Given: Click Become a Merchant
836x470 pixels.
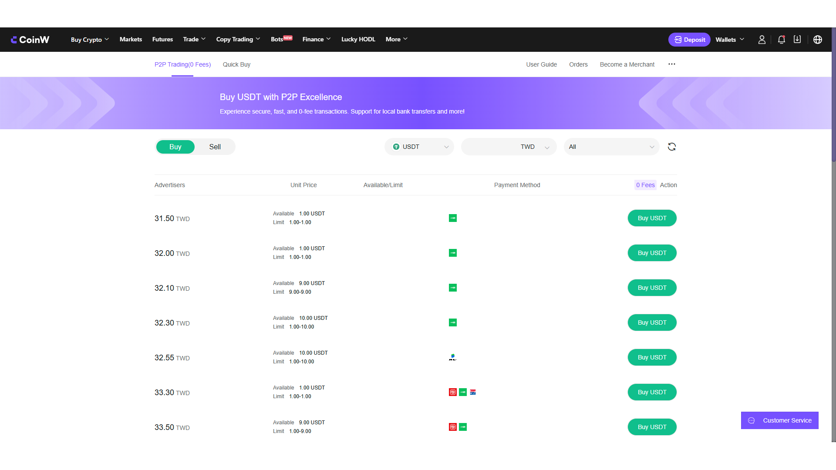Looking at the screenshot, I should click(x=627, y=64).
